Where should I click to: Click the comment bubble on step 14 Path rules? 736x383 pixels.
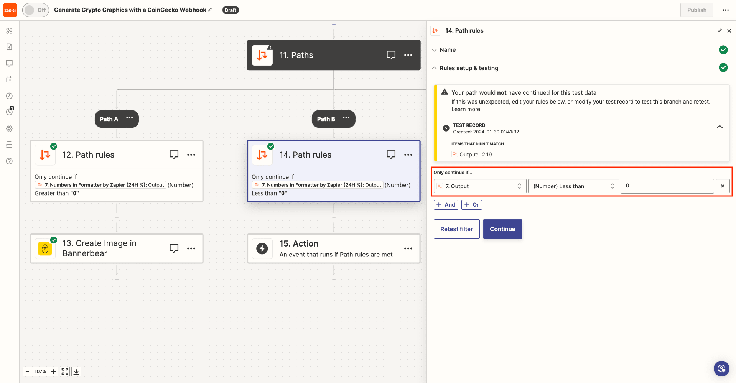(391, 155)
